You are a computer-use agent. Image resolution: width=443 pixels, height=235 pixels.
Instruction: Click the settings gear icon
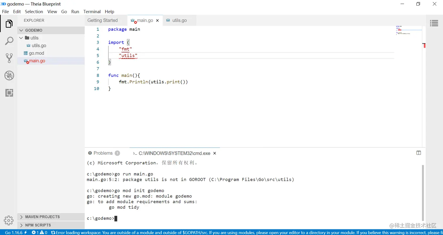[x=8, y=220]
